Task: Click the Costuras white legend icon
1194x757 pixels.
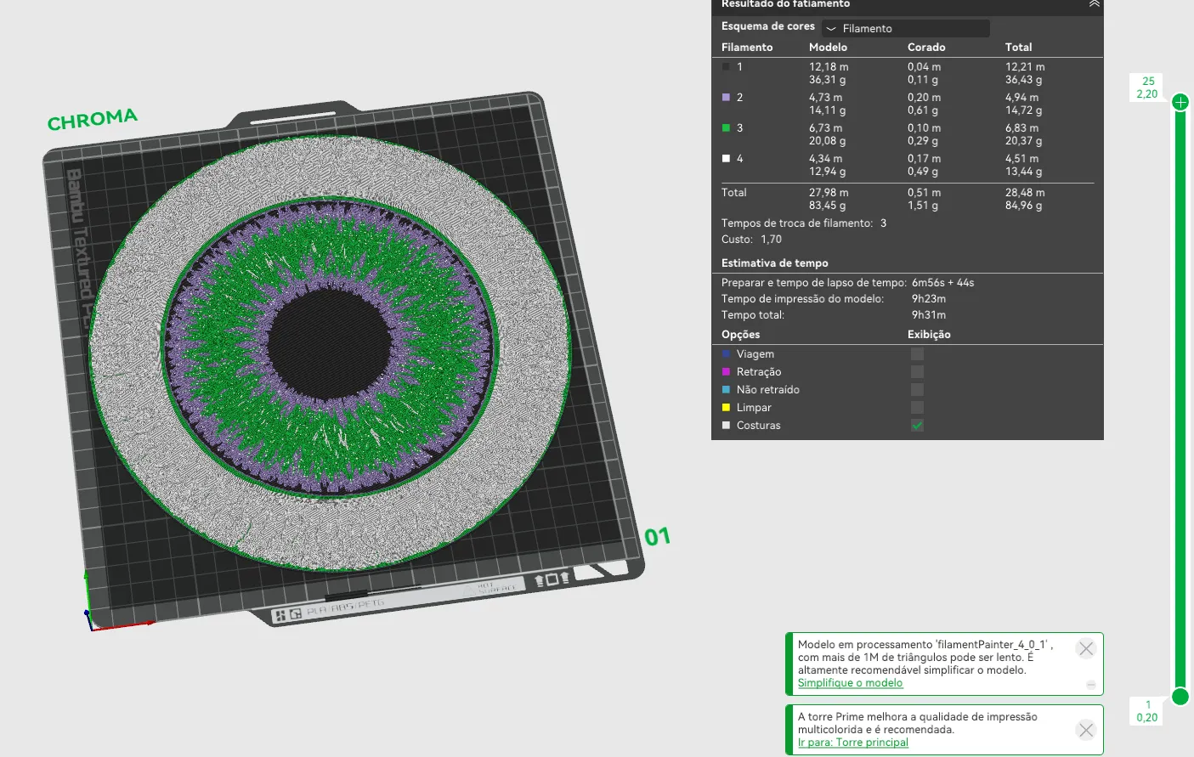Action: pyautogui.click(x=726, y=425)
